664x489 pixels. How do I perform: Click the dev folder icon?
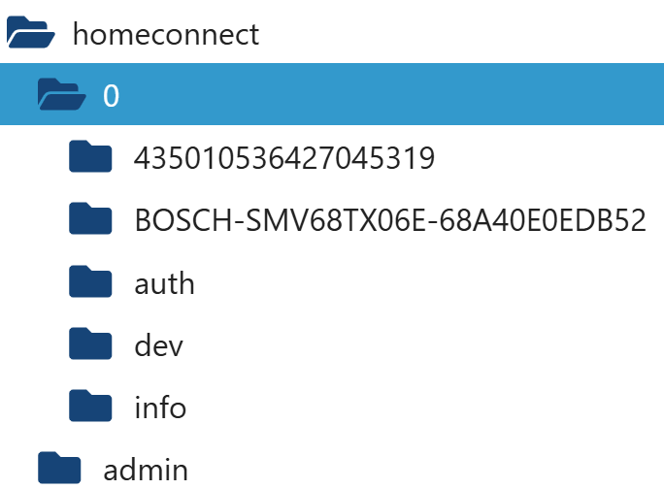point(92,344)
